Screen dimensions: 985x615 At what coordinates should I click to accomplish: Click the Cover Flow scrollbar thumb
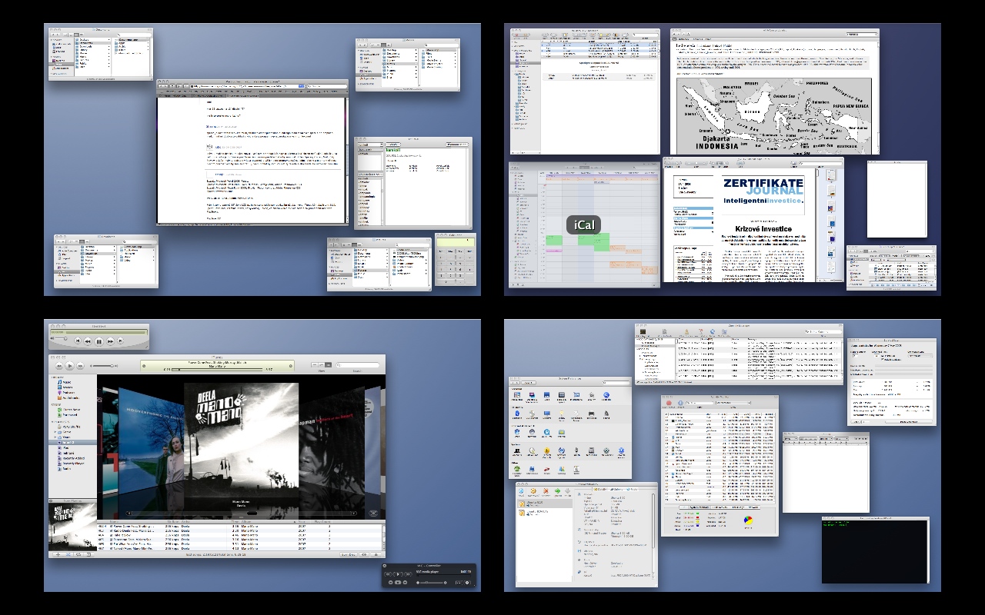point(252,514)
